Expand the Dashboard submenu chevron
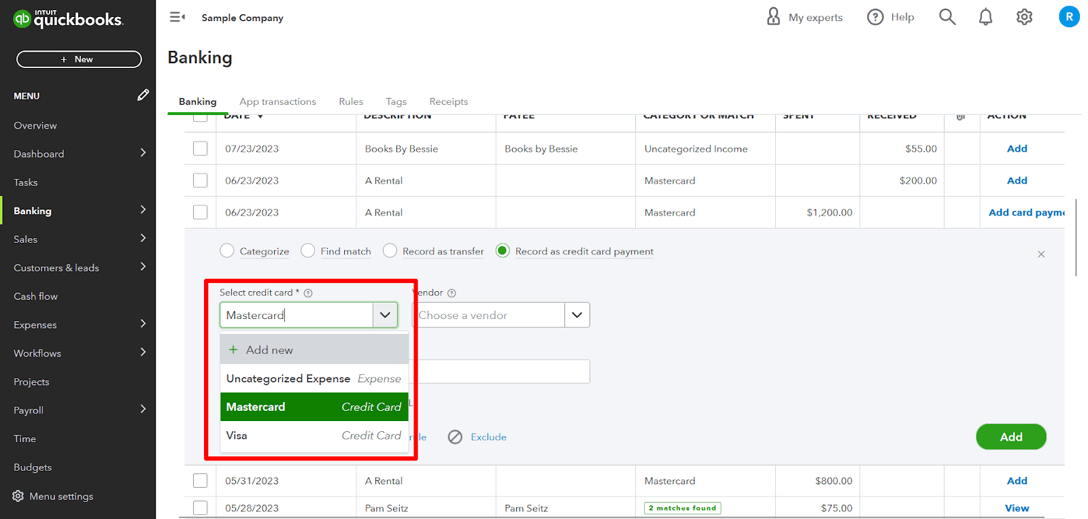 (143, 153)
